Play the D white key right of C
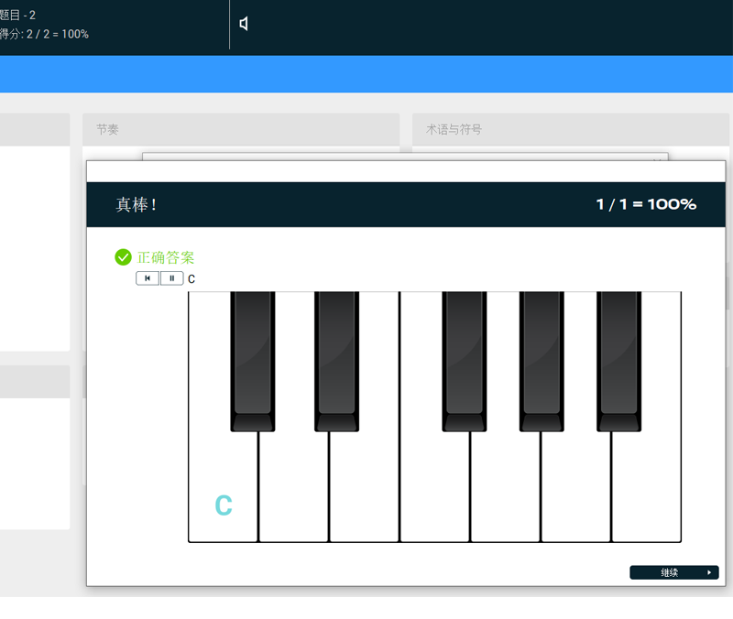This screenshot has width=733, height=619. point(293,486)
